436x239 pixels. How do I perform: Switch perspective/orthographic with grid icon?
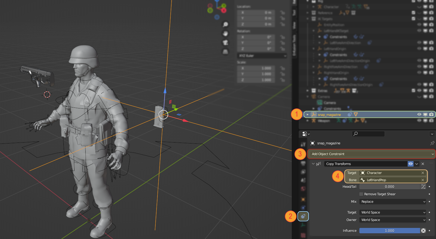(225, 52)
